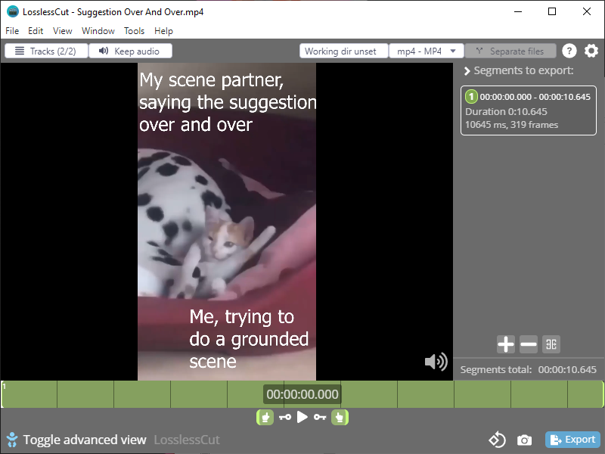
Task: Add a new cut segment
Action: click(x=505, y=345)
